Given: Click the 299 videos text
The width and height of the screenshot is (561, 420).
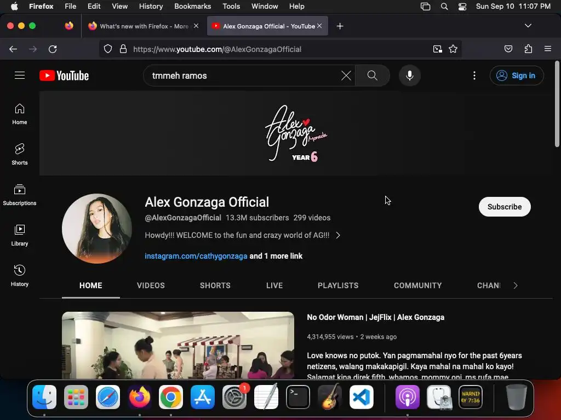Looking at the screenshot, I should tap(312, 218).
